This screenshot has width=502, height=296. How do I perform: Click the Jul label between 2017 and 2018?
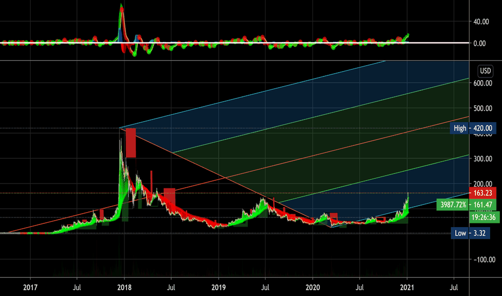click(x=77, y=287)
